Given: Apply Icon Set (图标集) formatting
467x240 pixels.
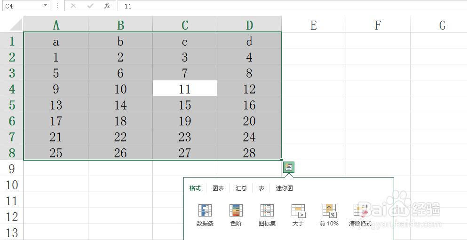Looking at the screenshot, I should tap(267, 215).
